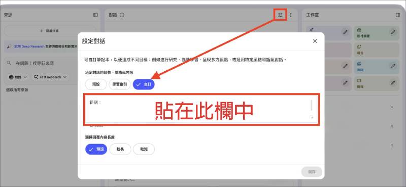Click the 選取所有來源 label
The width and height of the screenshot is (406, 187).
tap(17, 90)
